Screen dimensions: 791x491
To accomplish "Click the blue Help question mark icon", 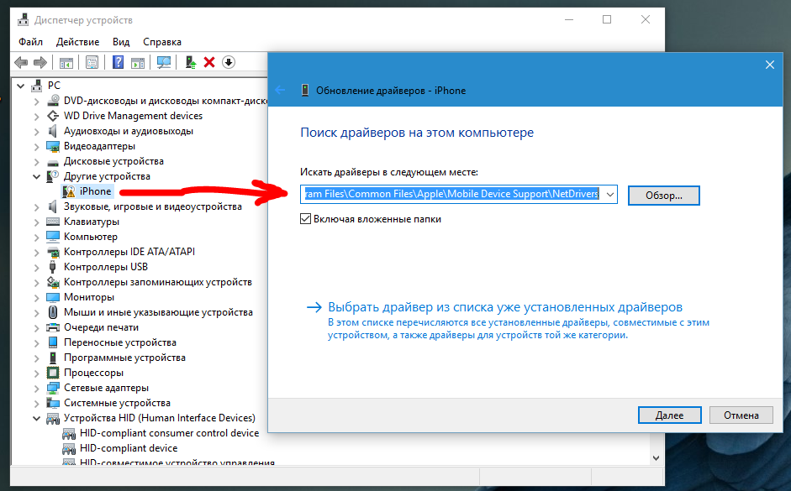I will [x=118, y=62].
